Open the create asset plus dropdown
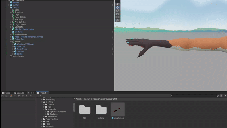This screenshot has width=227, height=128. point(39,96)
